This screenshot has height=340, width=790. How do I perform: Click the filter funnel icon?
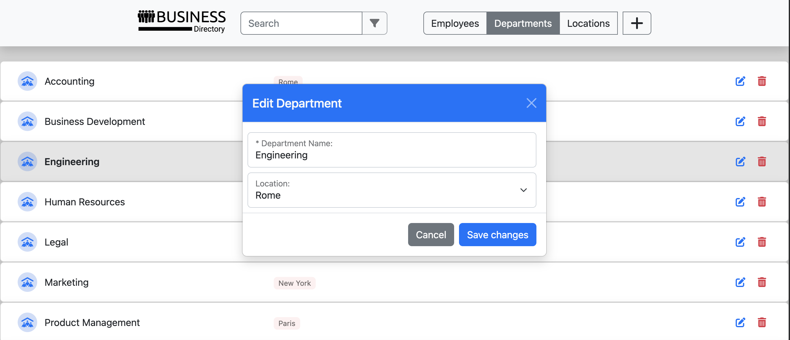click(374, 23)
